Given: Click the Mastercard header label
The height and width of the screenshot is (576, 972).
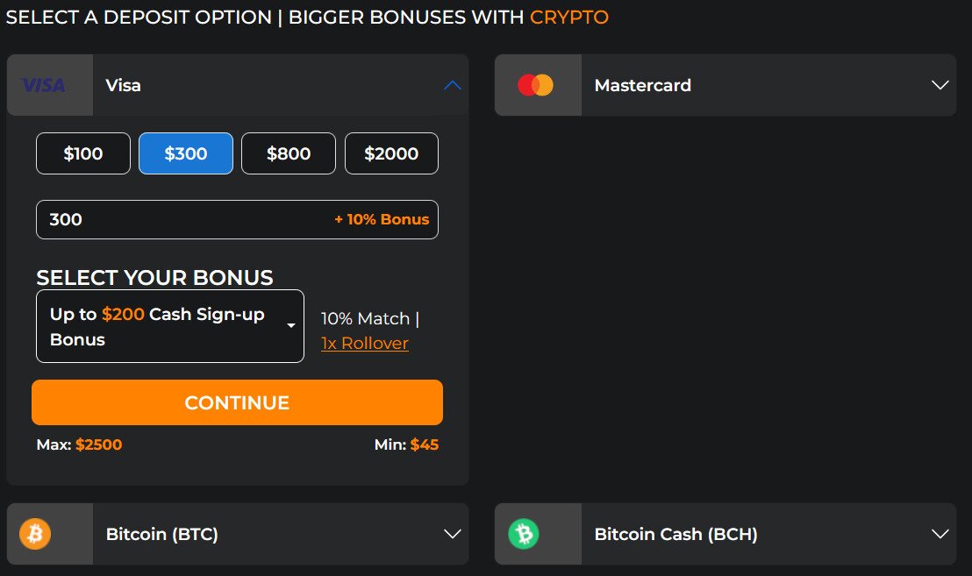Looking at the screenshot, I should click(x=642, y=85).
